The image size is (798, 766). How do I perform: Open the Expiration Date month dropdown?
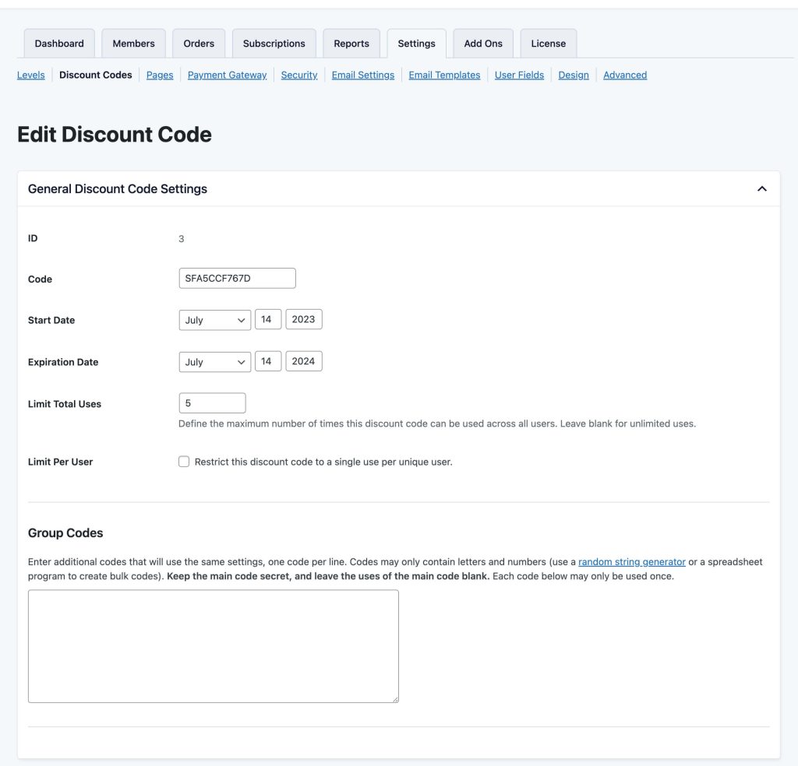(x=215, y=362)
